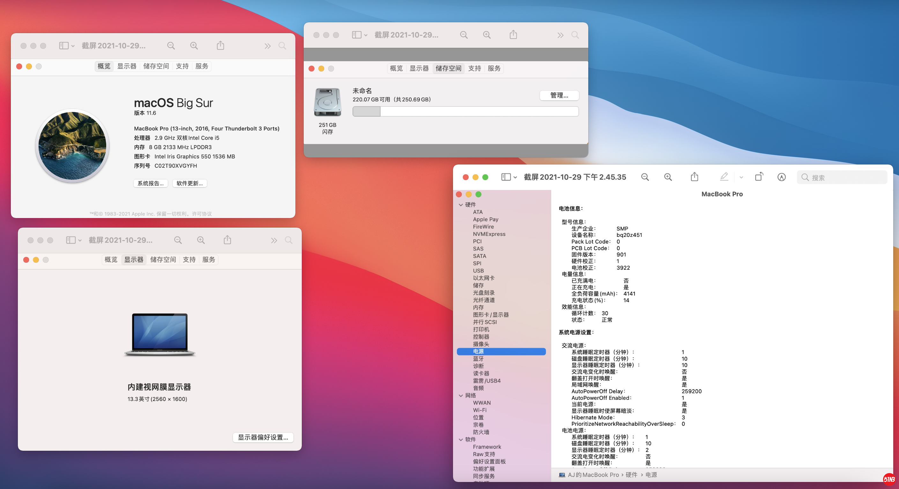The width and height of the screenshot is (899, 489).
Task: Open search in the display Preview window
Action: tap(289, 240)
